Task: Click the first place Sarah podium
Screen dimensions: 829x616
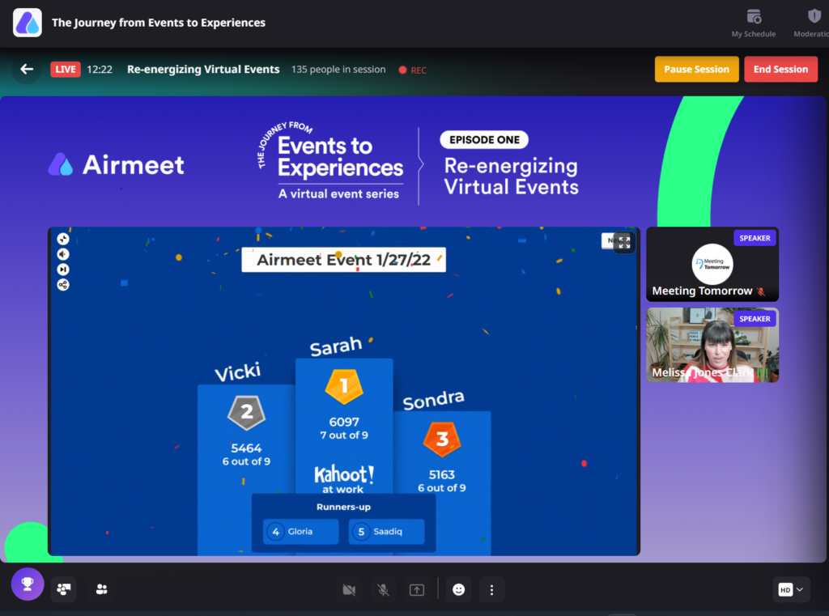Action: (x=344, y=426)
